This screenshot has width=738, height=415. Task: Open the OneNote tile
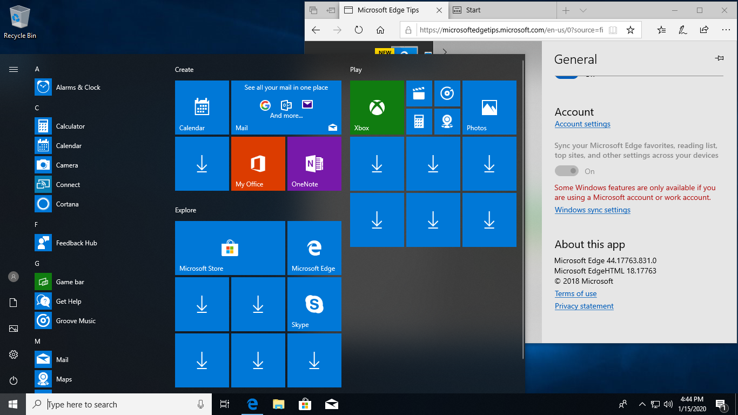(x=314, y=164)
